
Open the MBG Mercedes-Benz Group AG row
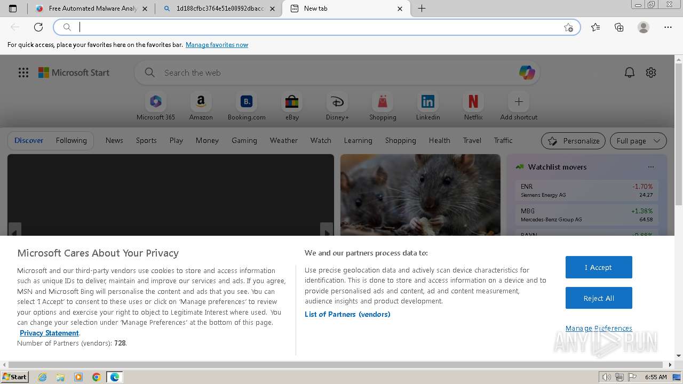587,215
